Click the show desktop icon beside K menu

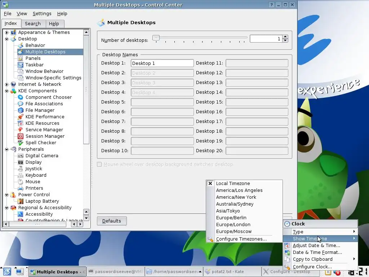coord(19,272)
